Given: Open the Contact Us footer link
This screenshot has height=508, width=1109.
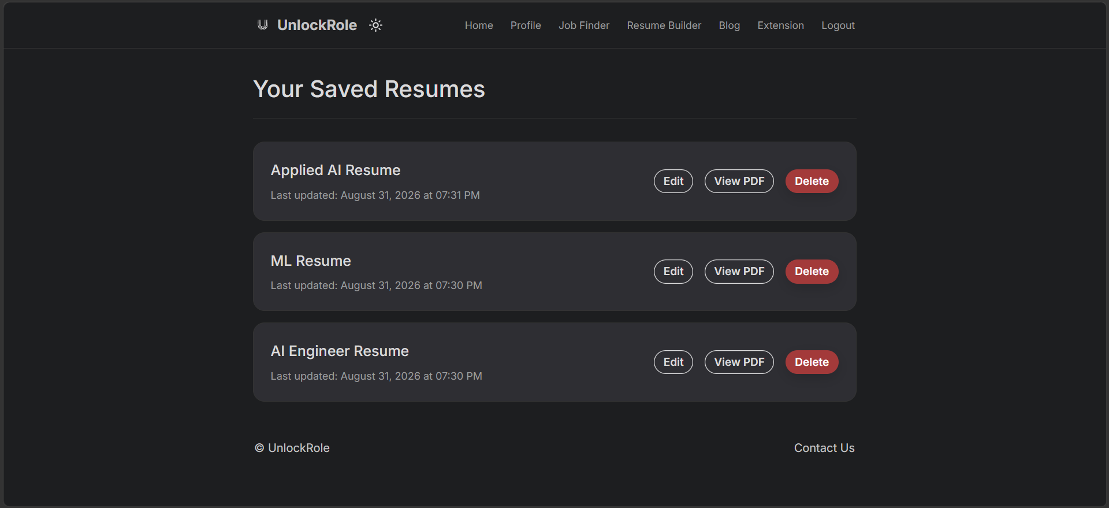Looking at the screenshot, I should (x=824, y=448).
